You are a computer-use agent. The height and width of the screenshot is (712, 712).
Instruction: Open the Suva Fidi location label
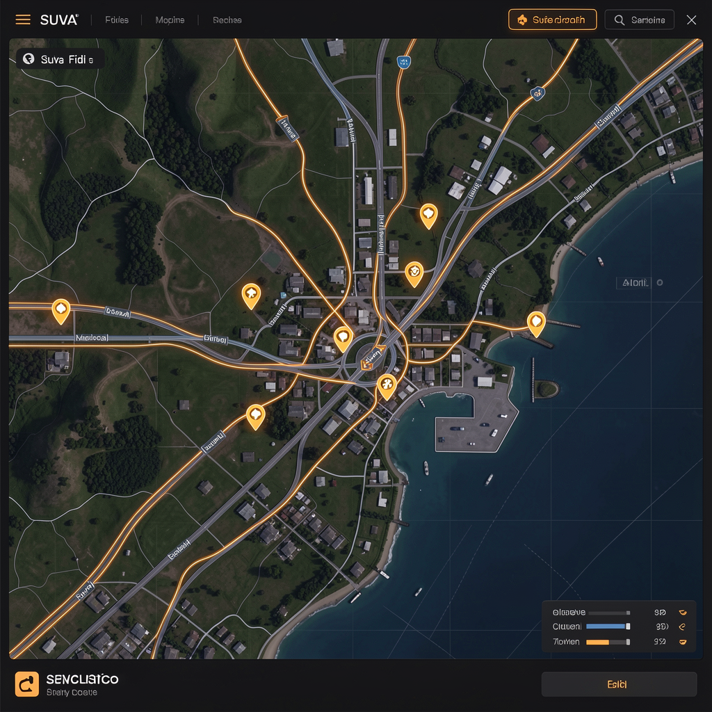point(67,60)
